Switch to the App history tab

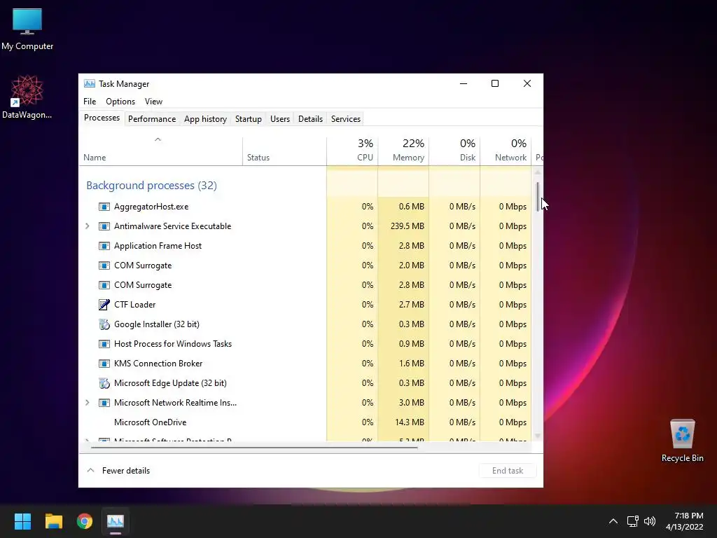tap(205, 119)
